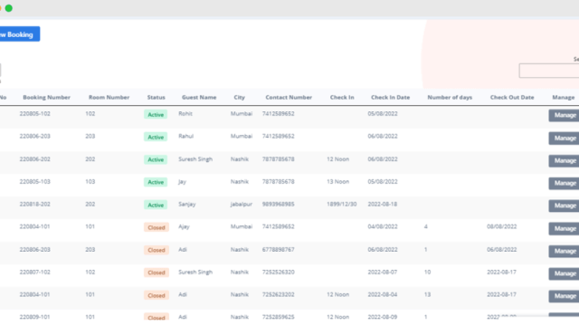
Task: Sort by Number of days header
Action: pyautogui.click(x=450, y=97)
